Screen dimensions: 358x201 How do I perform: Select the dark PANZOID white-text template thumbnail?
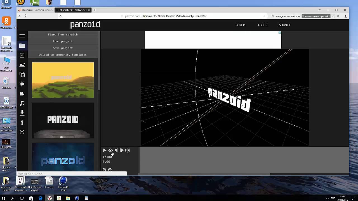click(63, 120)
